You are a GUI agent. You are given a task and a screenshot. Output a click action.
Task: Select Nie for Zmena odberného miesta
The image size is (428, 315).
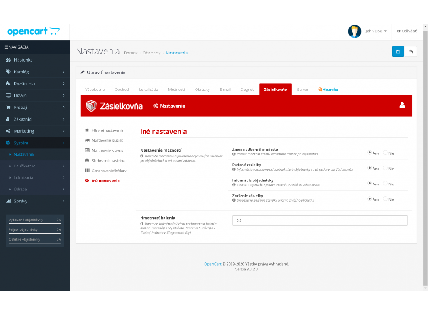pyautogui.click(x=385, y=153)
